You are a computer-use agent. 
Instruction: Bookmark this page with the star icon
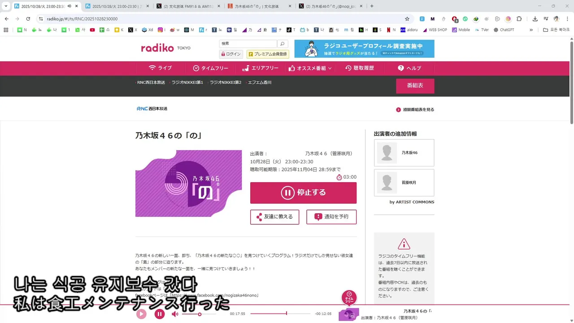point(407,19)
